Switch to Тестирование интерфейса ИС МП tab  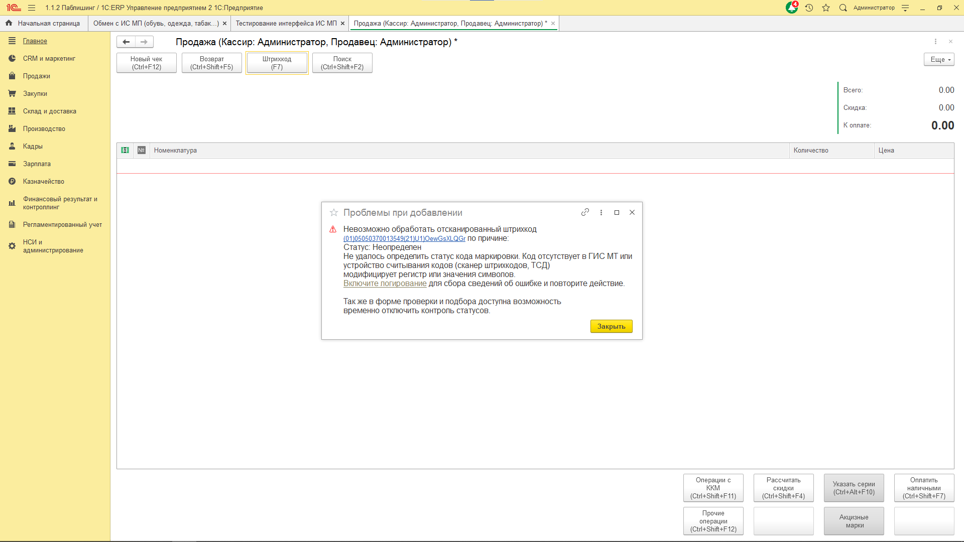[286, 23]
